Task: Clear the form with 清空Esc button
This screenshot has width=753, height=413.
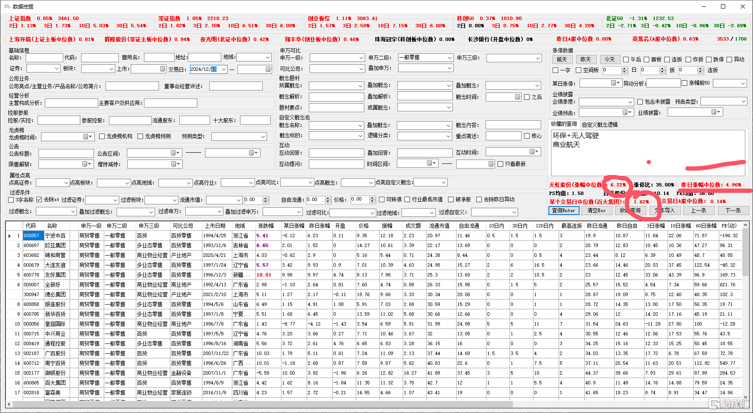Action: 597,210
